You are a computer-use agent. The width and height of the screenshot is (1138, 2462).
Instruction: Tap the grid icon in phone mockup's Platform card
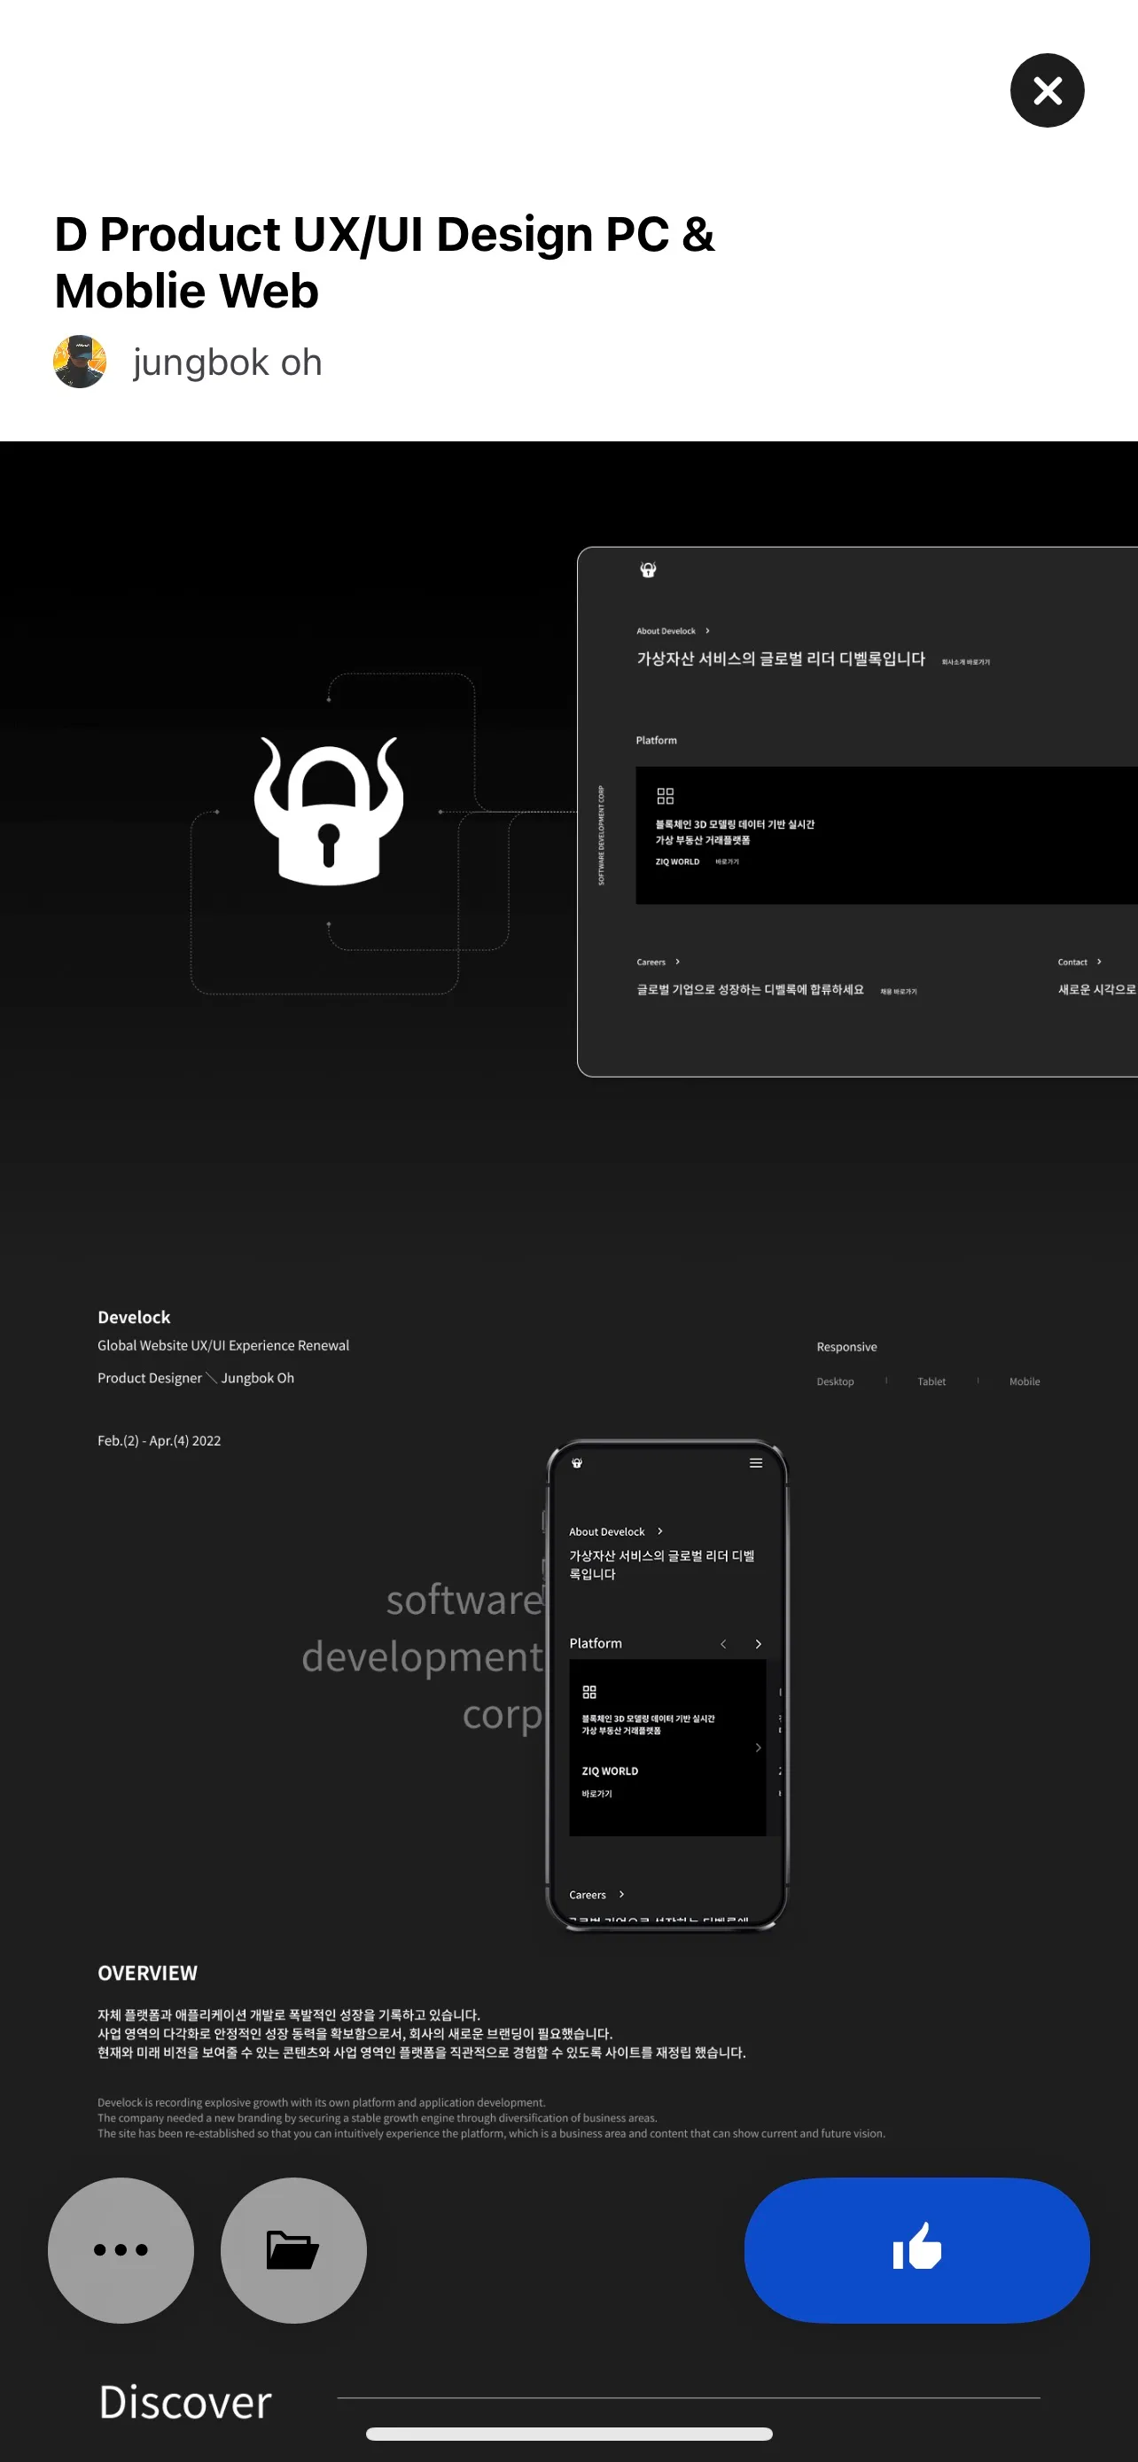[x=589, y=1692]
